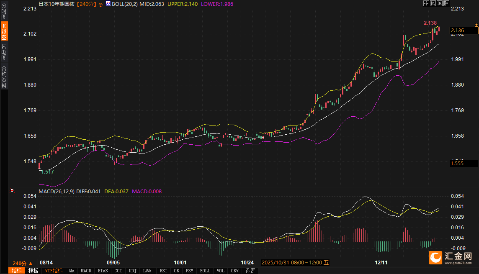Image resolution: width=479 pixels, height=274 pixels.
Task: Click the red target icon above MACD
Action: pos(12,191)
